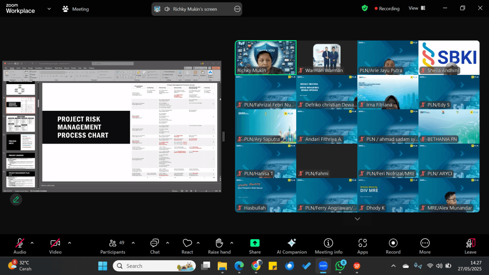Open More options in the toolbar
Screen dimensions: 489x275
click(425, 246)
